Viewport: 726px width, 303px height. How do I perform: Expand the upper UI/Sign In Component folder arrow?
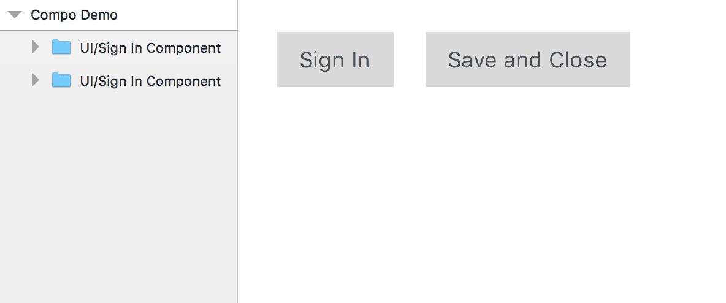(x=35, y=47)
